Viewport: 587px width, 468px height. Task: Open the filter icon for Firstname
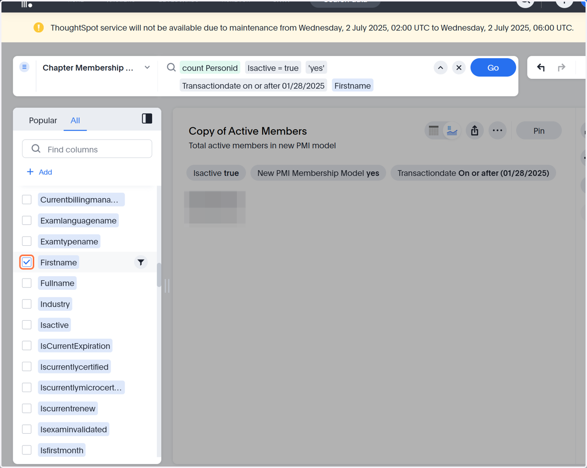141,262
